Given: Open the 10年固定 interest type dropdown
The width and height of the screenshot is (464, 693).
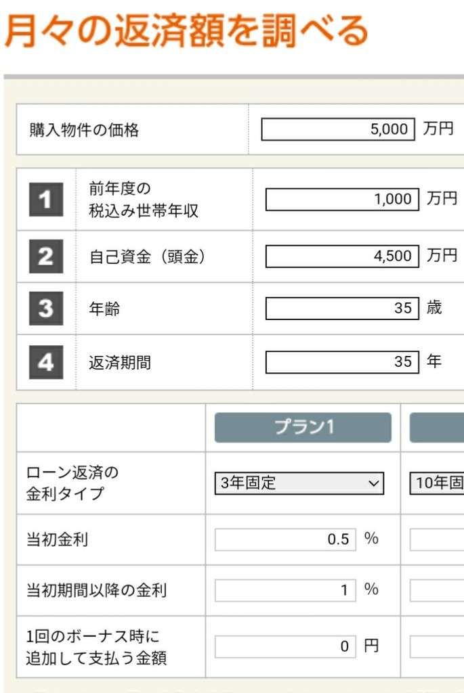Looking at the screenshot, I should click(x=437, y=483).
